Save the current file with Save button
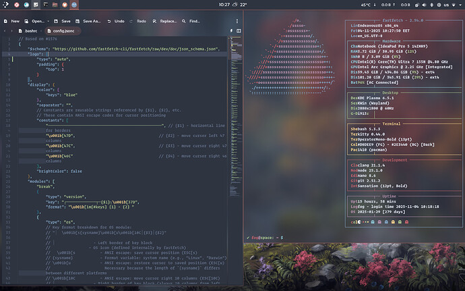 [x=62, y=21]
